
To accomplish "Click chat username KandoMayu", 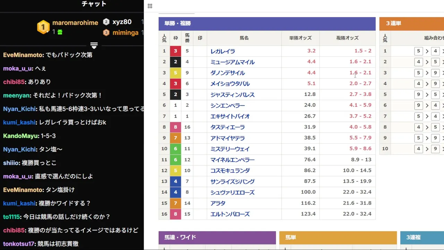I will point(20,136).
